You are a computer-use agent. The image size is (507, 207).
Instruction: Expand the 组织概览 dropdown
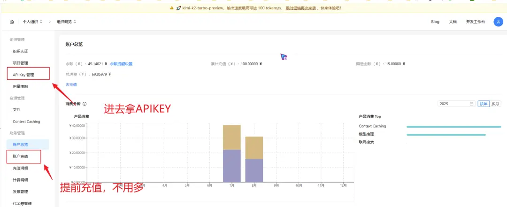[67, 22]
